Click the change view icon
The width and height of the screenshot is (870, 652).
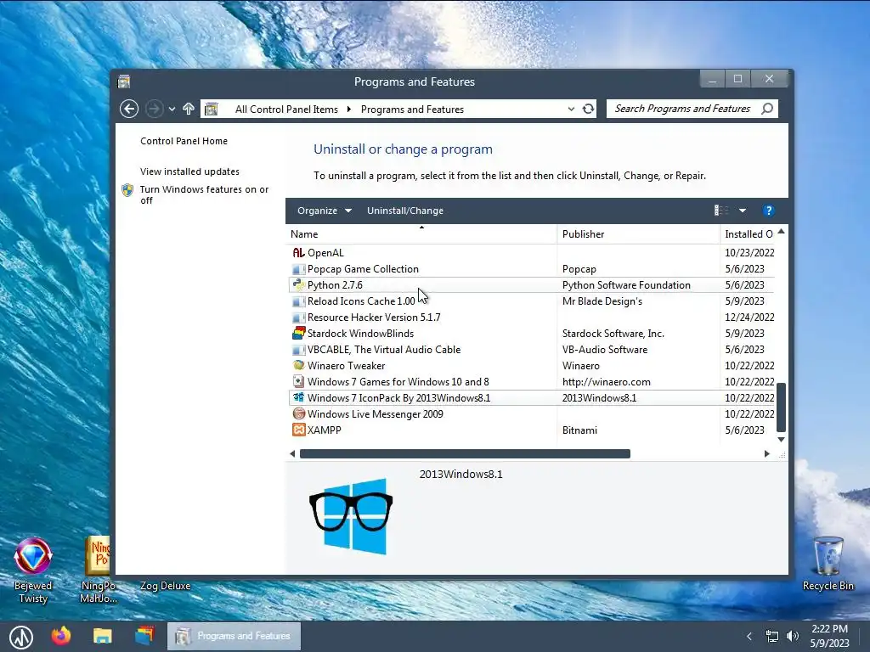click(x=721, y=211)
